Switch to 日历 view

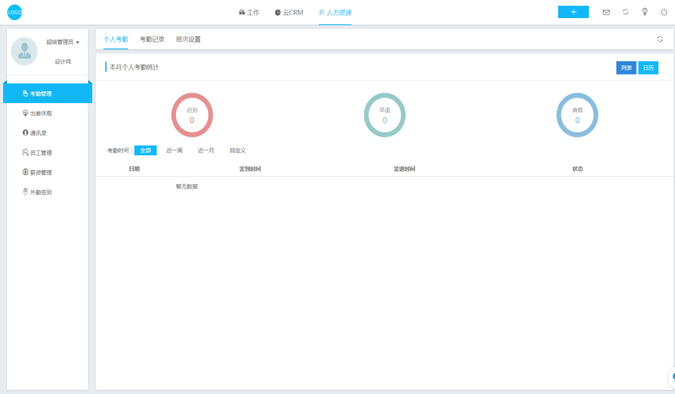[648, 68]
